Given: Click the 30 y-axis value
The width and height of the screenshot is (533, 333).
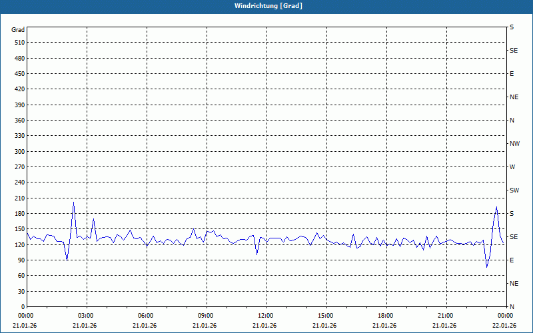Looking at the screenshot, I should click(x=21, y=292).
